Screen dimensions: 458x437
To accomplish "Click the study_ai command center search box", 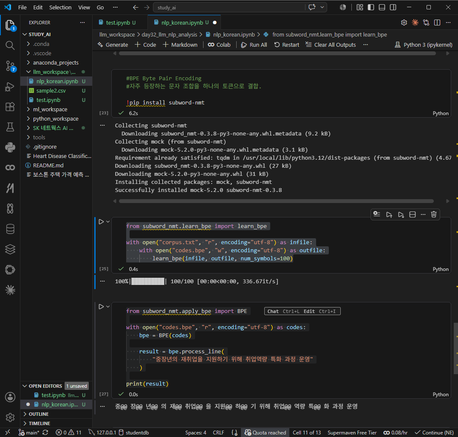I will coord(229,7).
